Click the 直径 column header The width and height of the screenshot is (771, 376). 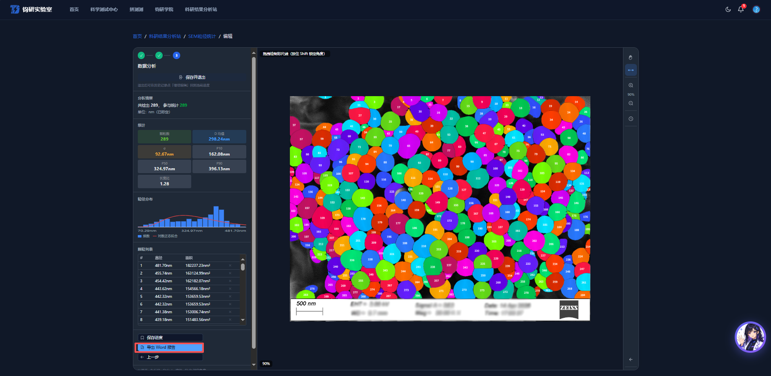[x=159, y=258]
